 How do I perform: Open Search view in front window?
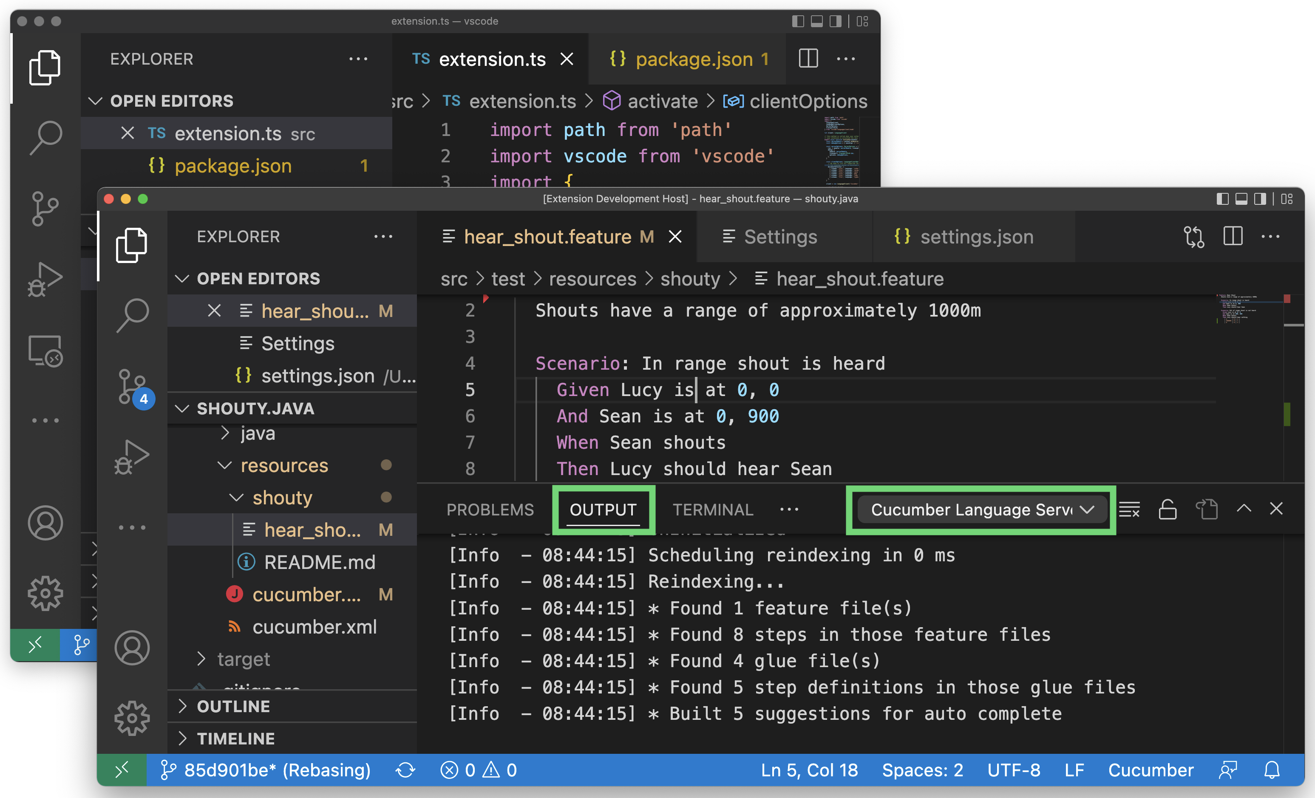(132, 315)
